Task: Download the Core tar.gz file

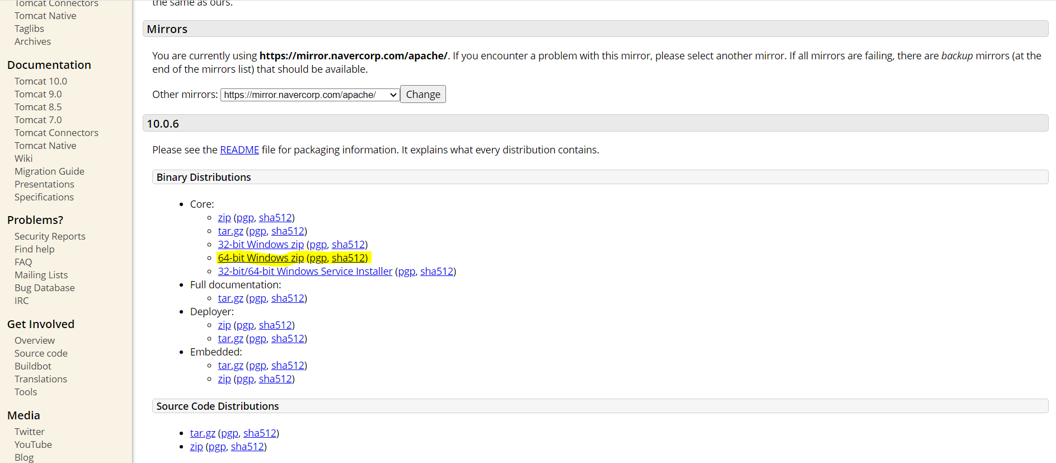Action: 231,231
